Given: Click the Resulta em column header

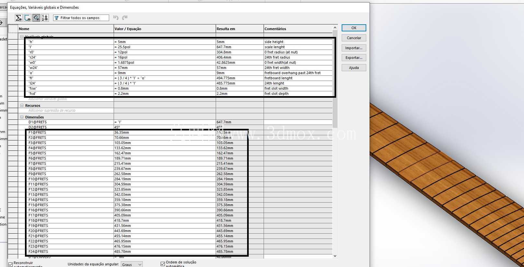Looking at the screenshot, I should pos(240,29).
